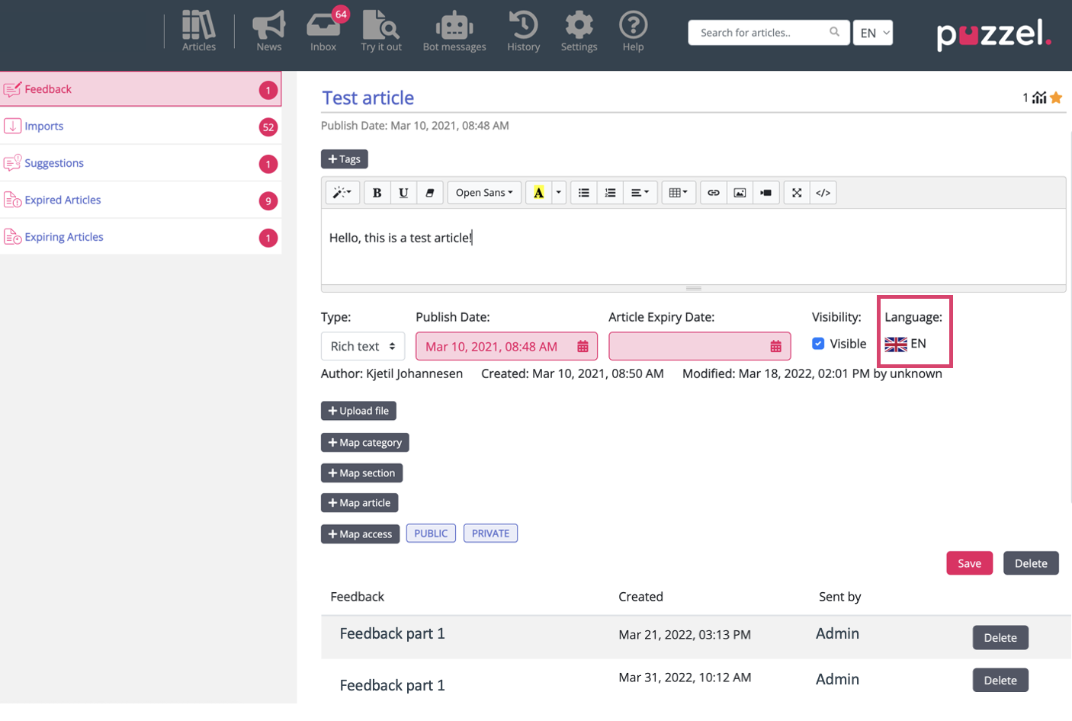The image size is (1072, 721).
Task: Open the Open Sans font dropdown
Action: pos(484,193)
